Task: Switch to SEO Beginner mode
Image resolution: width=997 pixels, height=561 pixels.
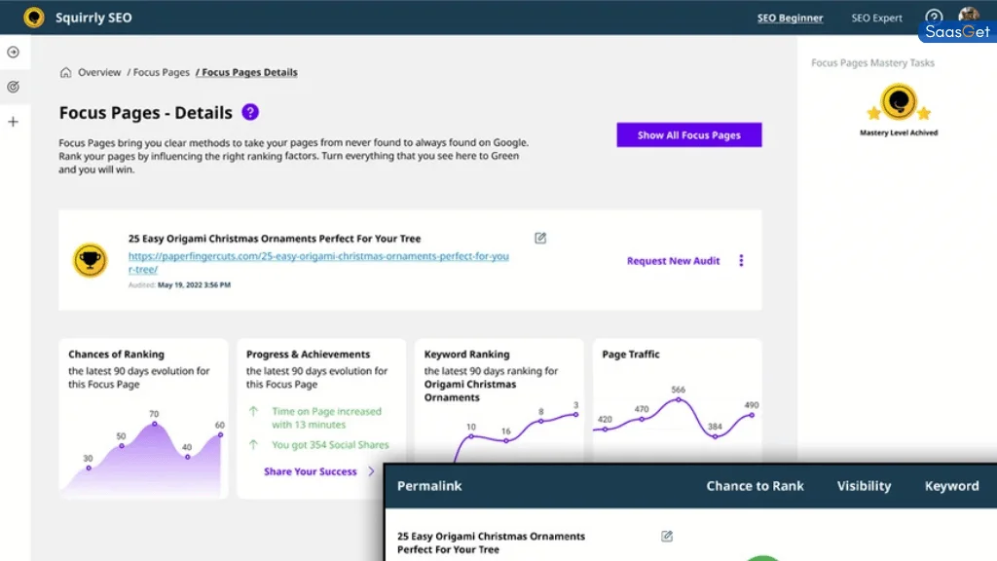Action: tap(790, 18)
